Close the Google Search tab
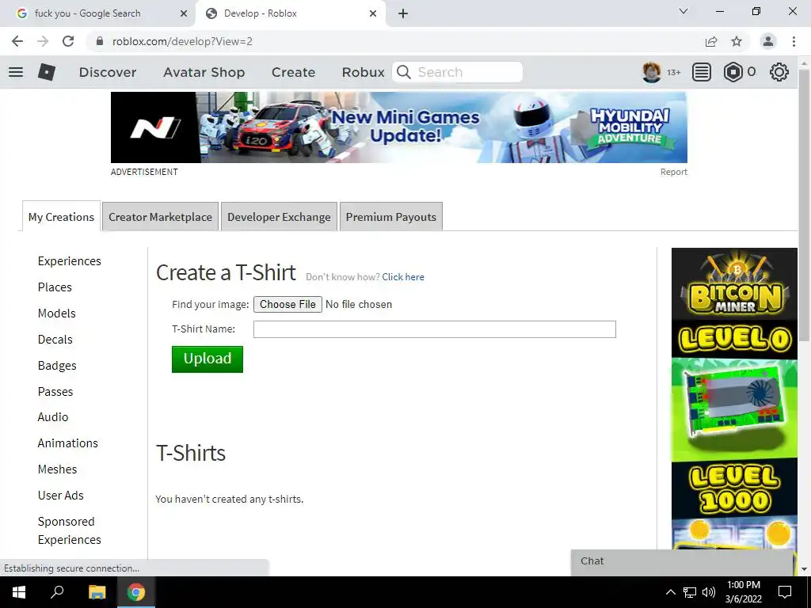 [184, 13]
